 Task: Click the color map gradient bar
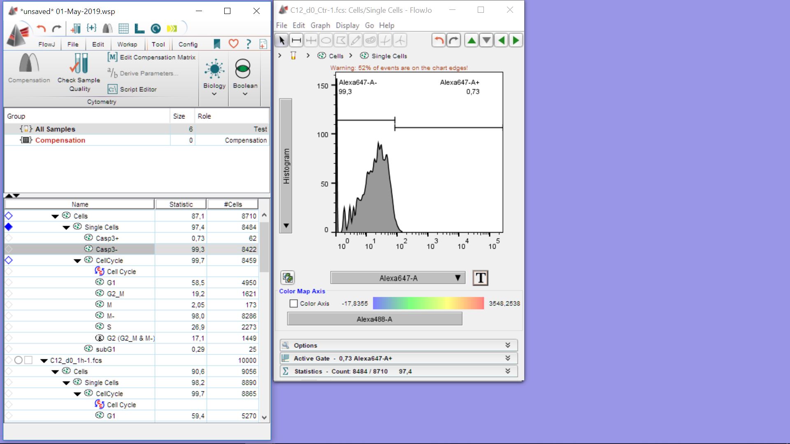tap(428, 303)
